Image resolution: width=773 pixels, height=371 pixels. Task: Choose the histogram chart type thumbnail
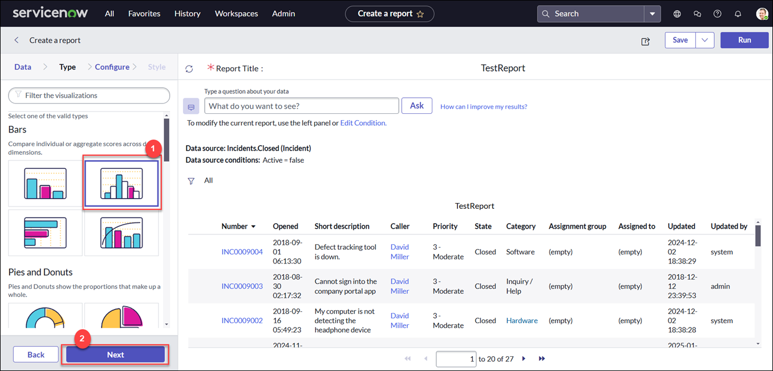click(122, 183)
